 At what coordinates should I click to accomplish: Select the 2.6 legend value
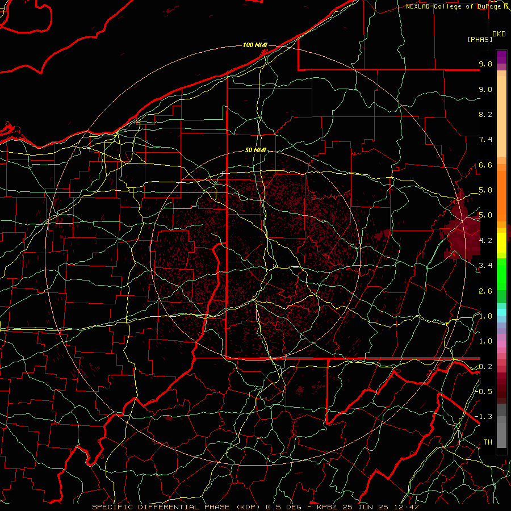coord(485,291)
